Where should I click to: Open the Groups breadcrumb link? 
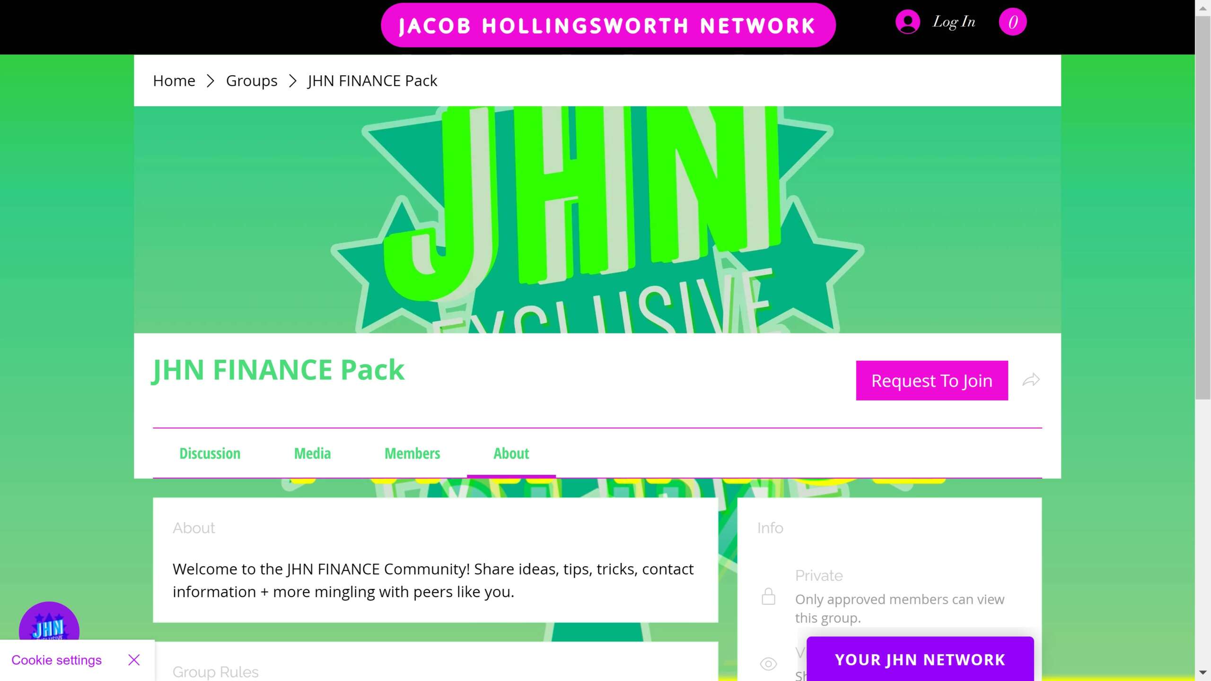[252, 81]
